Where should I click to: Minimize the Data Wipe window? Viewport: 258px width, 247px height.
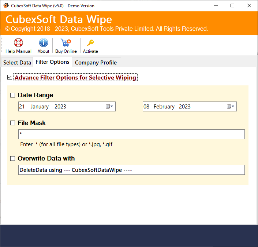215,6
